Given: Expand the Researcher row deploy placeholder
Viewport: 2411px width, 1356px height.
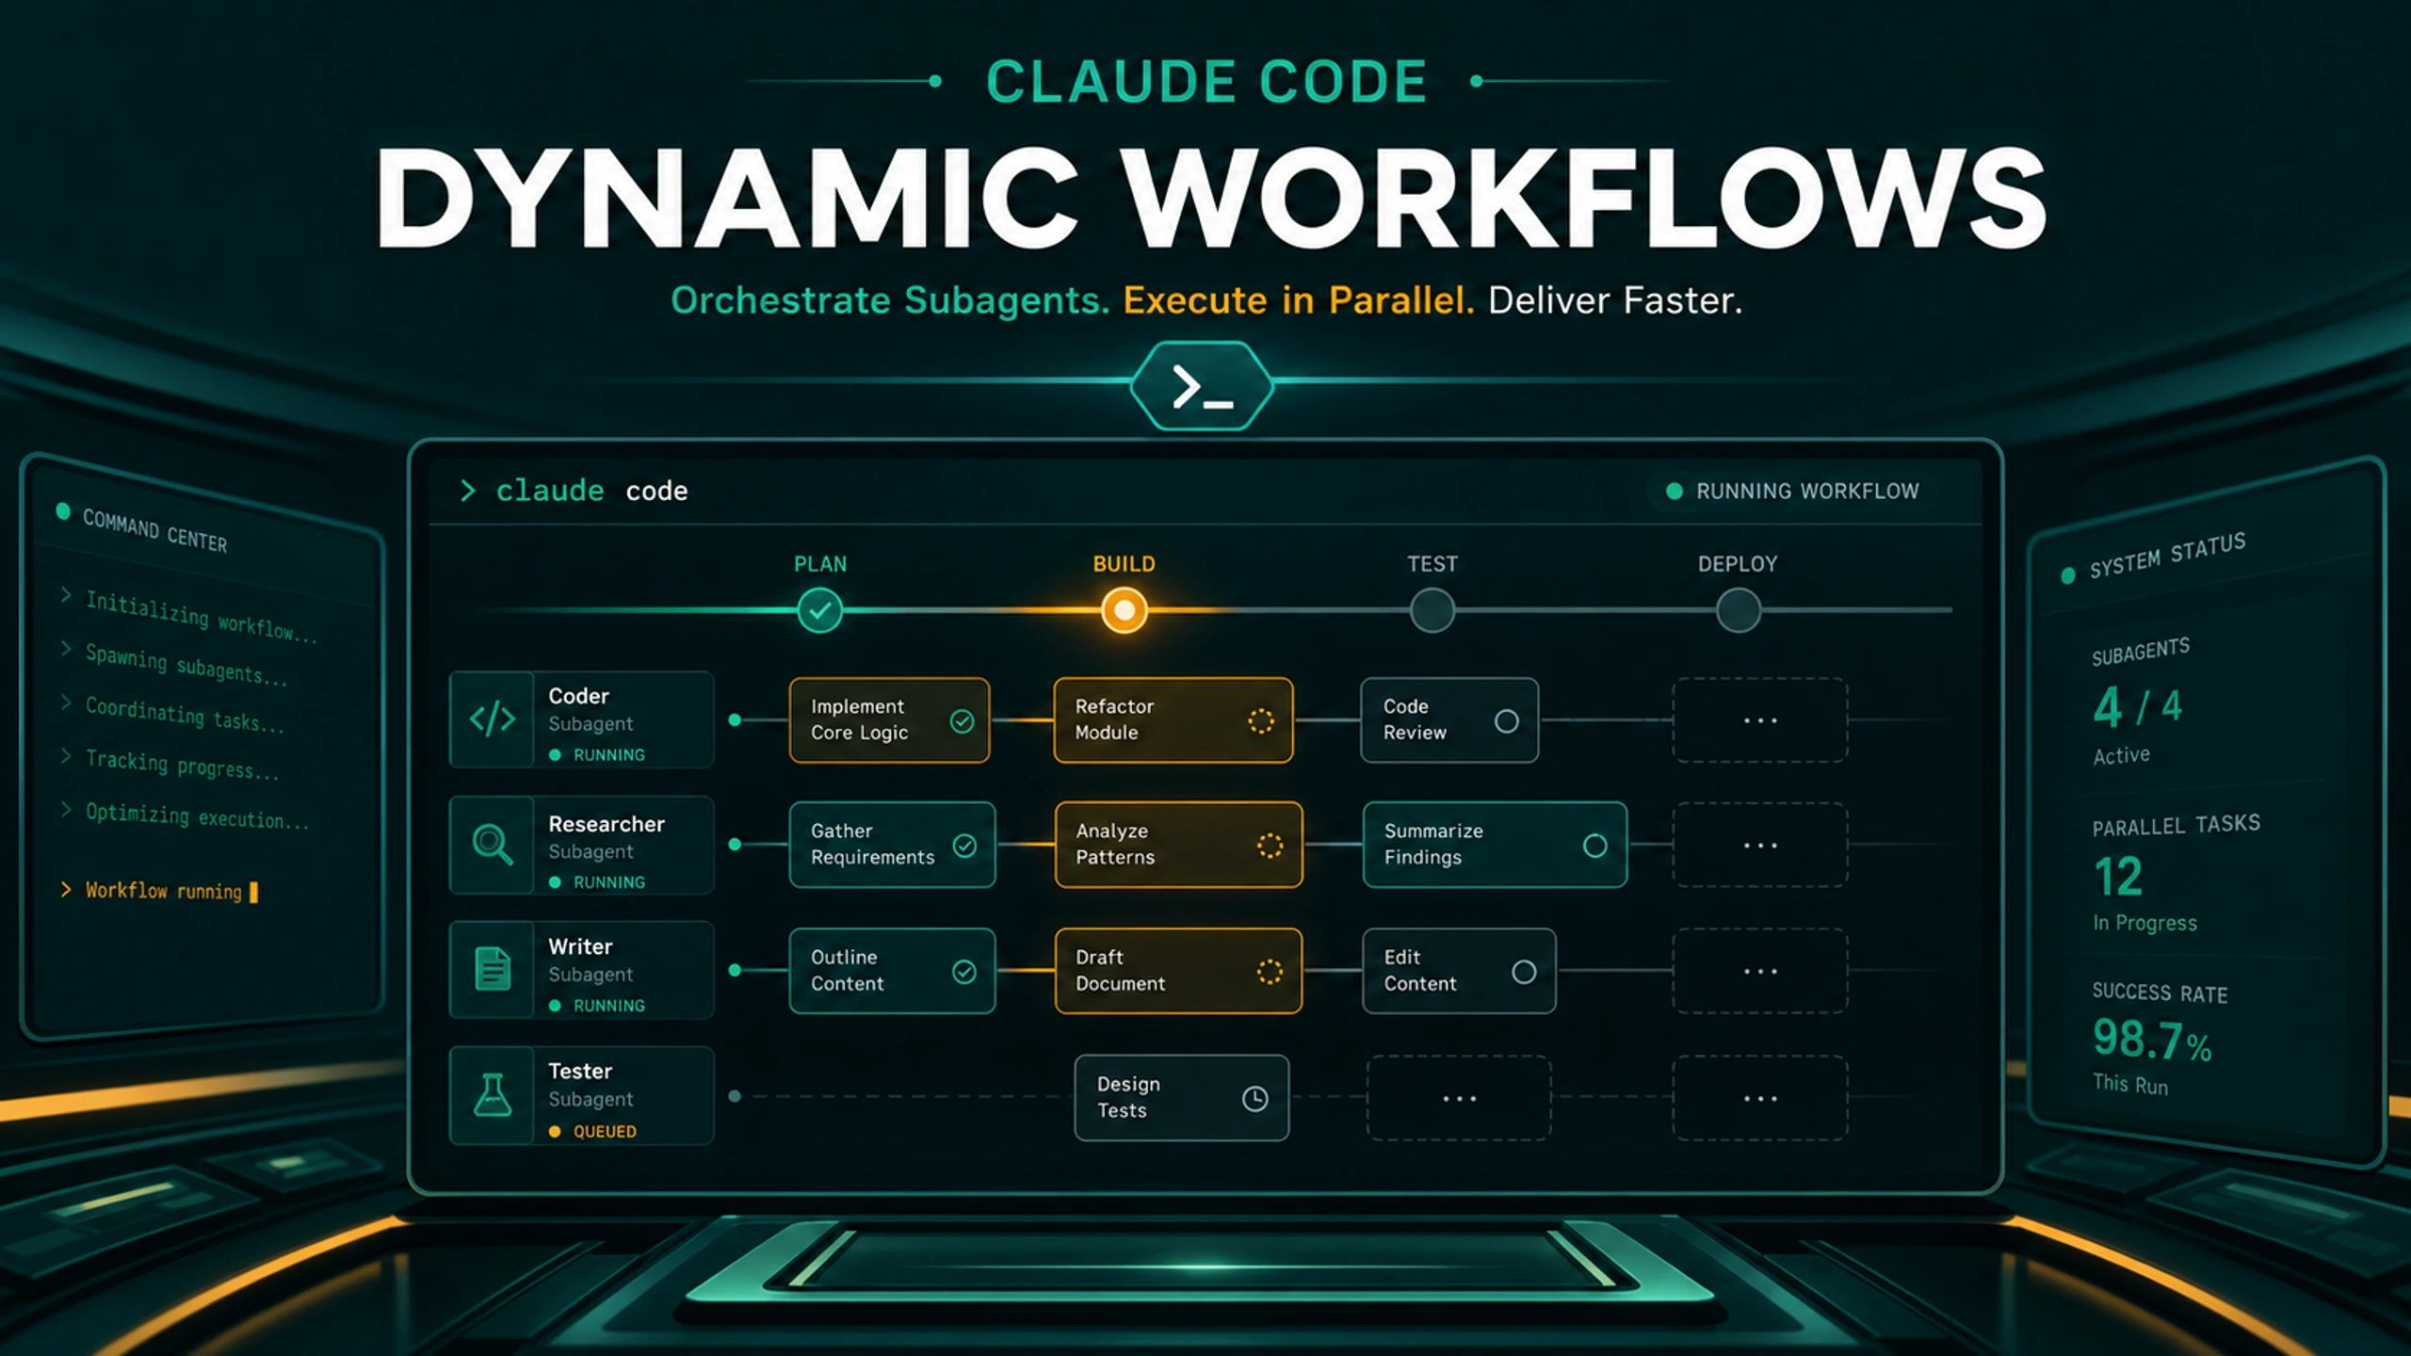Looking at the screenshot, I should point(1760,845).
